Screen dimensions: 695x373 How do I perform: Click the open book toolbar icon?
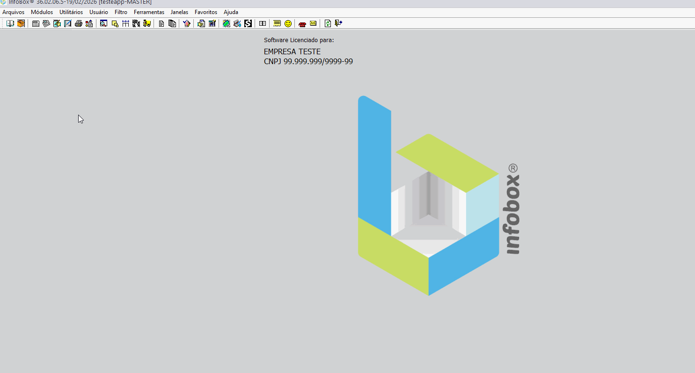(x=10, y=23)
